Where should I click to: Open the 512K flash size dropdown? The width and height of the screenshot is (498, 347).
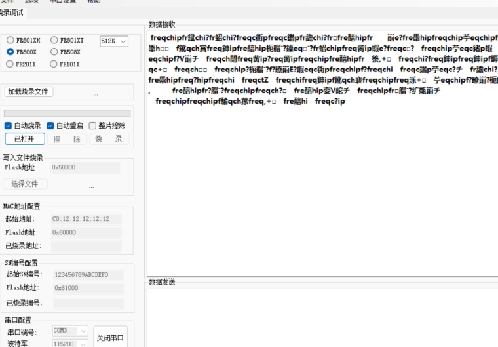coord(114,41)
